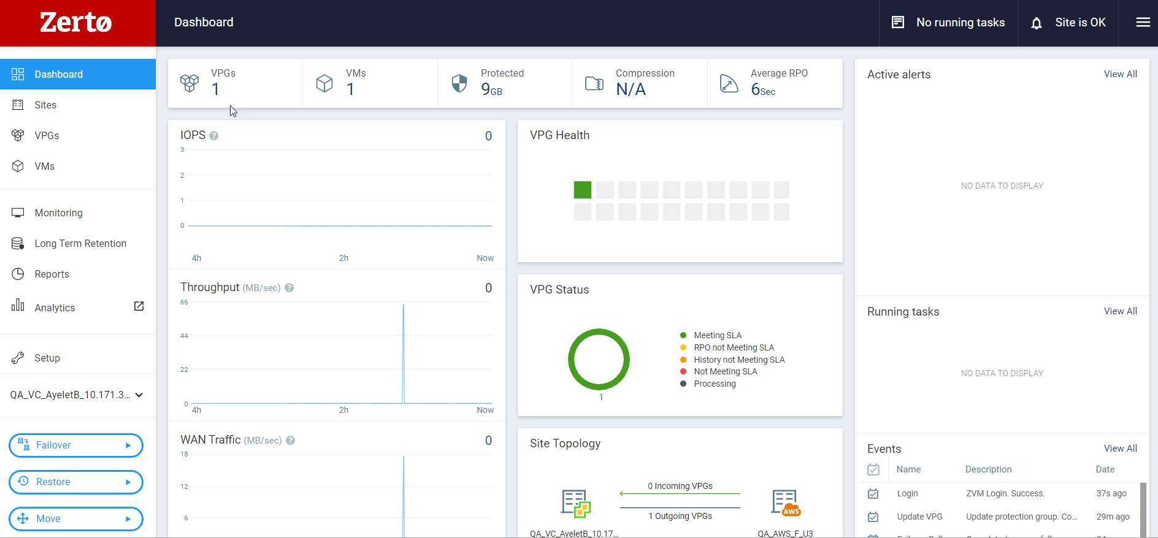Click the vCenter site icon in Site Topology
This screenshot has width=1158, height=538.
(576, 504)
